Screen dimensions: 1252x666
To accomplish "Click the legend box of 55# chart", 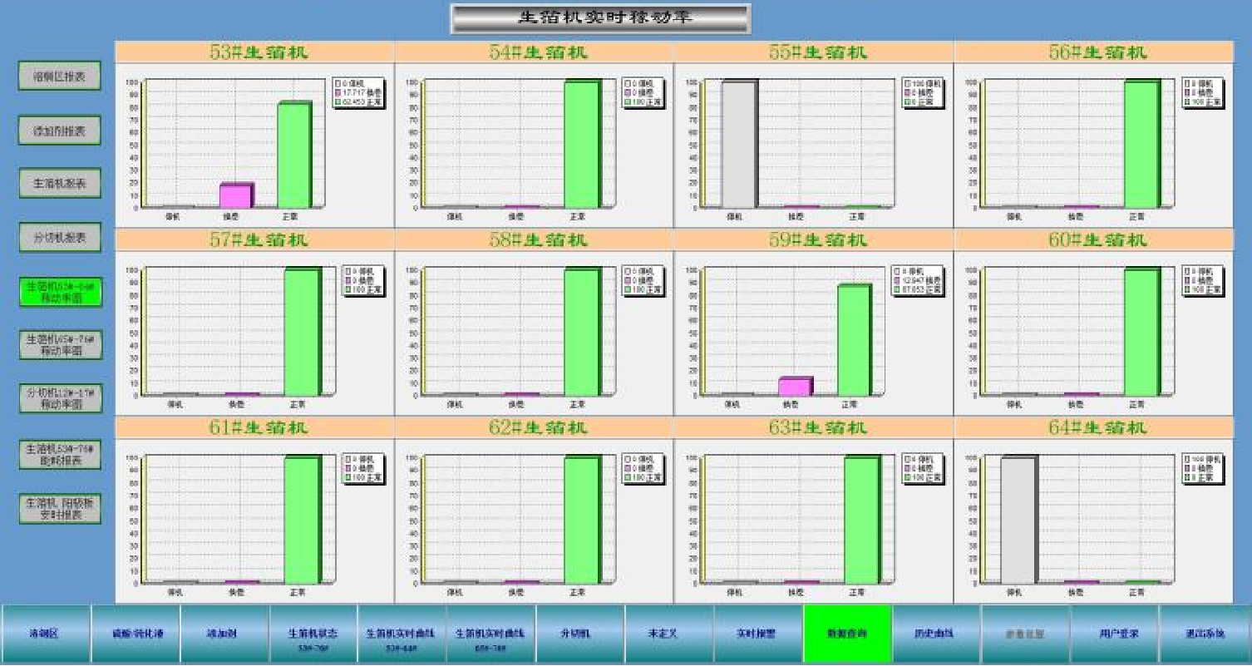I will pyautogui.click(x=924, y=93).
